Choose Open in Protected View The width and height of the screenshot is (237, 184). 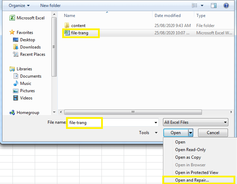pos(197,173)
